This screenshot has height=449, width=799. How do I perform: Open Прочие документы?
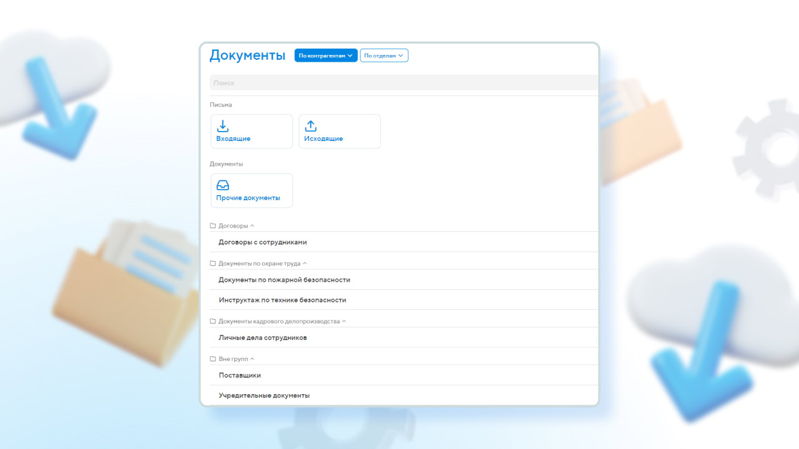tap(252, 190)
